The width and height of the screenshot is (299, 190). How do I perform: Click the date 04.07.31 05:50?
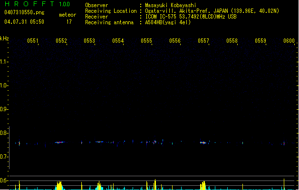click(24, 22)
